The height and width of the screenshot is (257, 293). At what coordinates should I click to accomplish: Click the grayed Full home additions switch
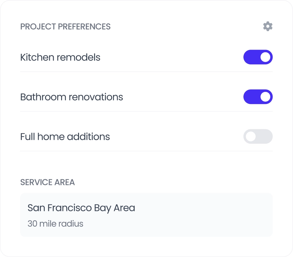(258, 136)
